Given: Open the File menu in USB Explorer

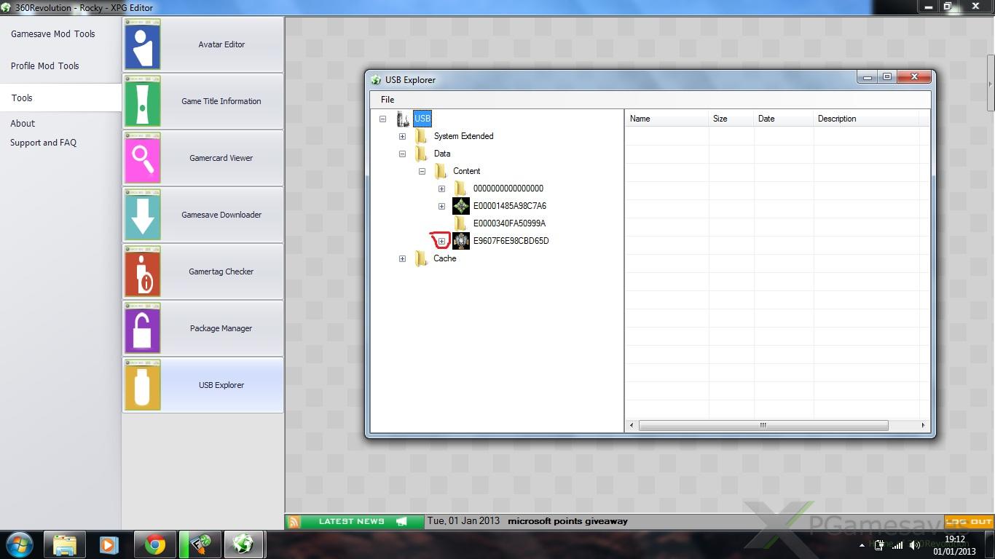Looking at the screenshot, I should pyautogui.click(x=388, y=100).
